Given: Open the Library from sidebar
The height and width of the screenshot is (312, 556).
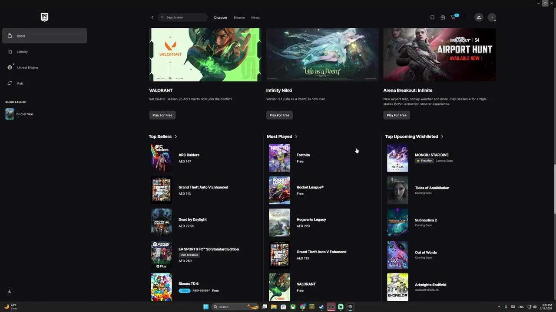Looking at the screenshot, I should tap(44, 52).
